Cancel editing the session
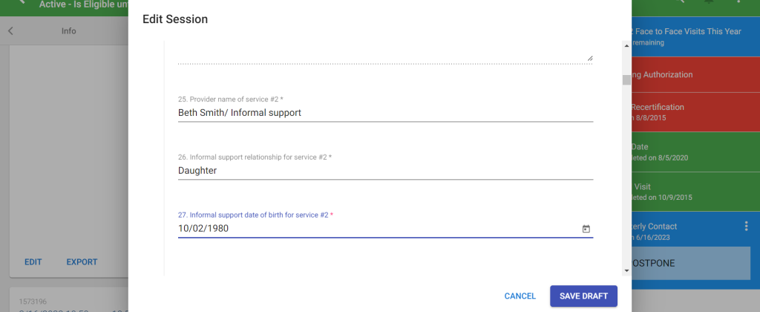The image size is (760, 312). [520, 296]
